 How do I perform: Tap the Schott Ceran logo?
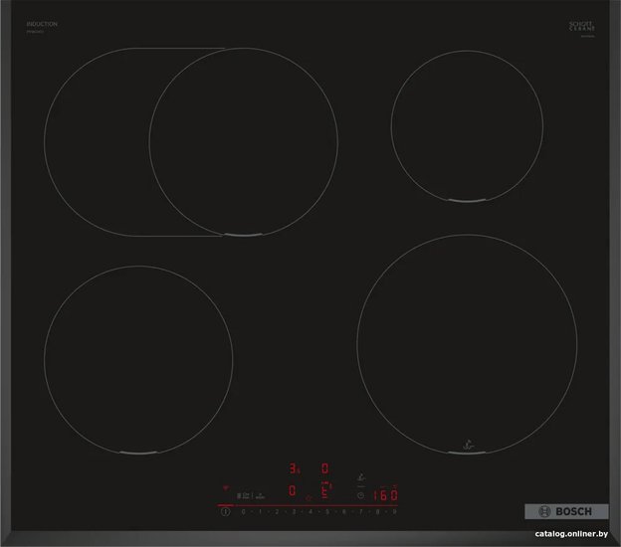coord(582,27)
